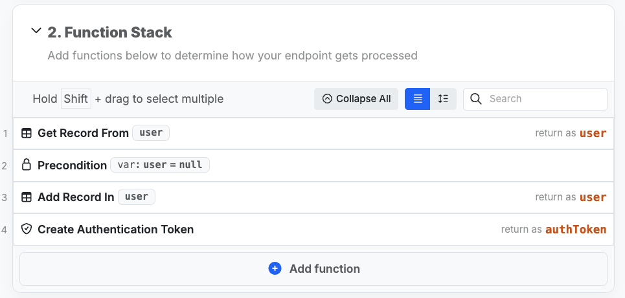
Task: Select the Create Authentication Token step
Action: click(115, 229)
